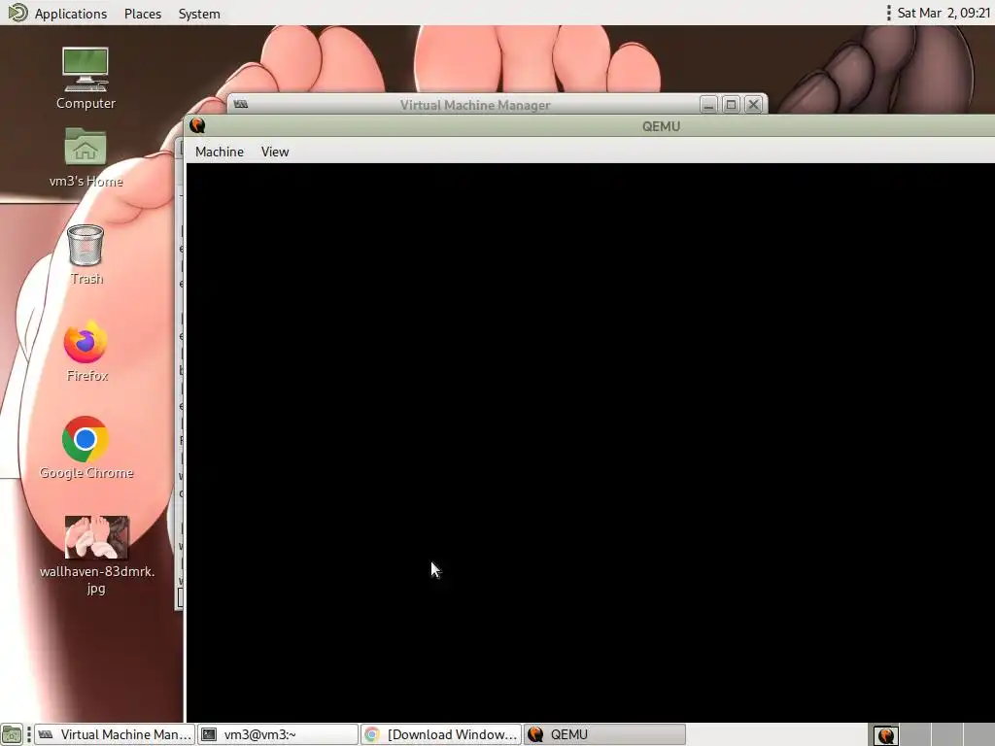Click the QEMU taskbar button

[604, 734]
